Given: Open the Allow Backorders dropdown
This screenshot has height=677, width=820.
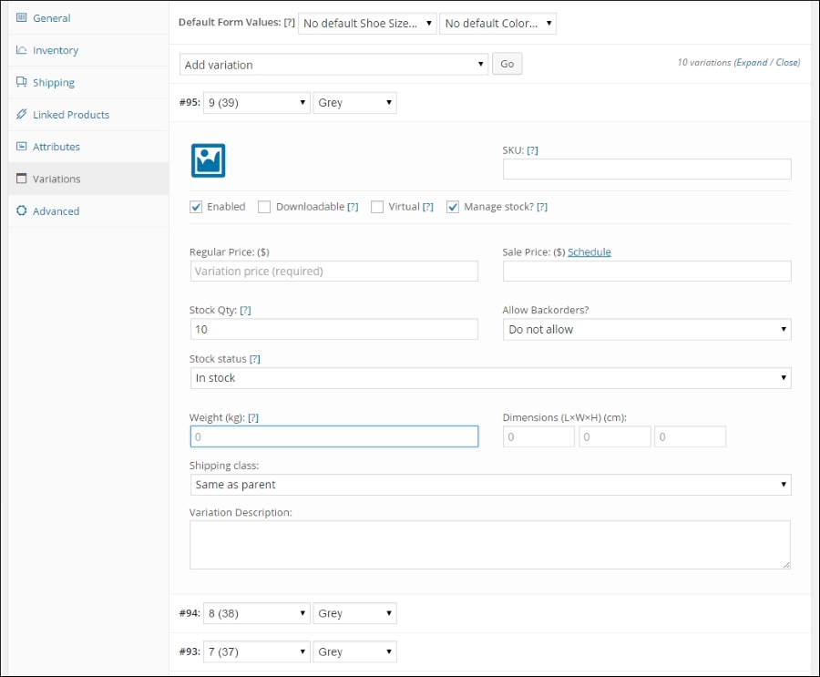Looking at the screenshot, I should (646, 329).
